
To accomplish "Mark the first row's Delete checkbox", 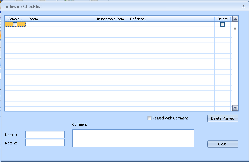I will point(222,24).
